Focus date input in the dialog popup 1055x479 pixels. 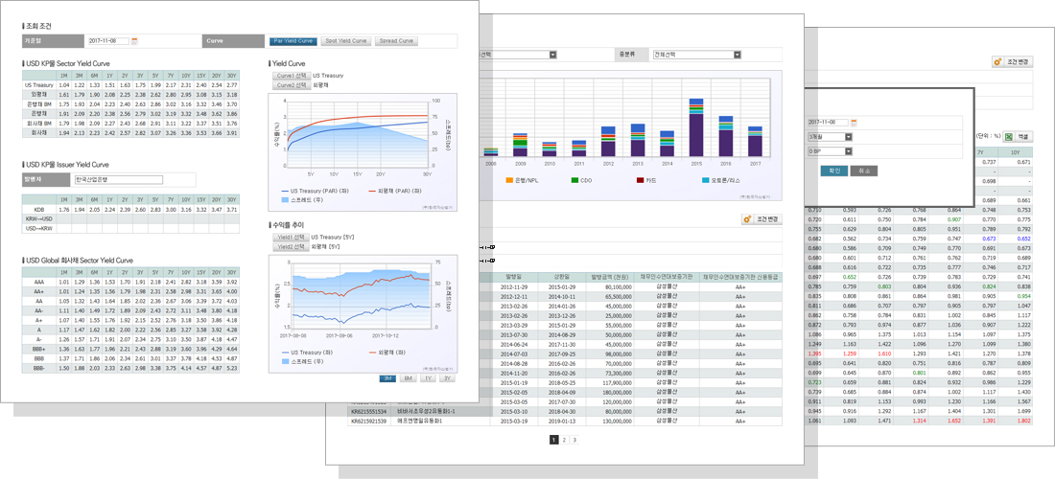pos(828,123)
